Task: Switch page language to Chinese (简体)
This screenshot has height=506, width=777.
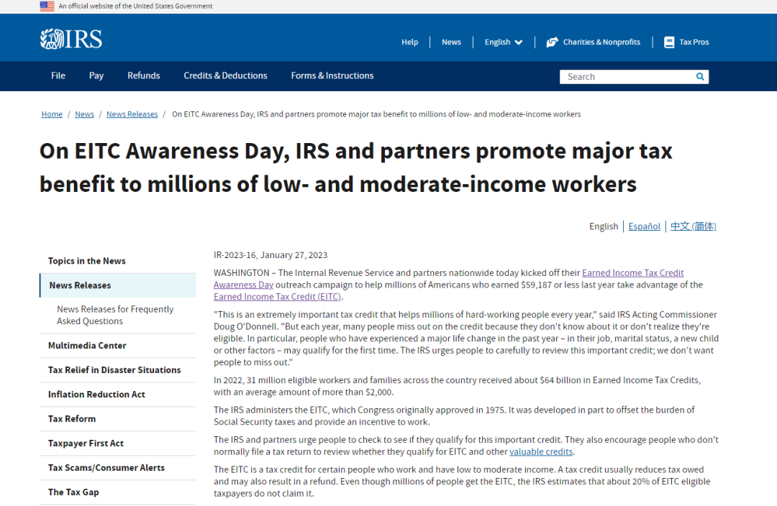Action: (x=694, y=226)
